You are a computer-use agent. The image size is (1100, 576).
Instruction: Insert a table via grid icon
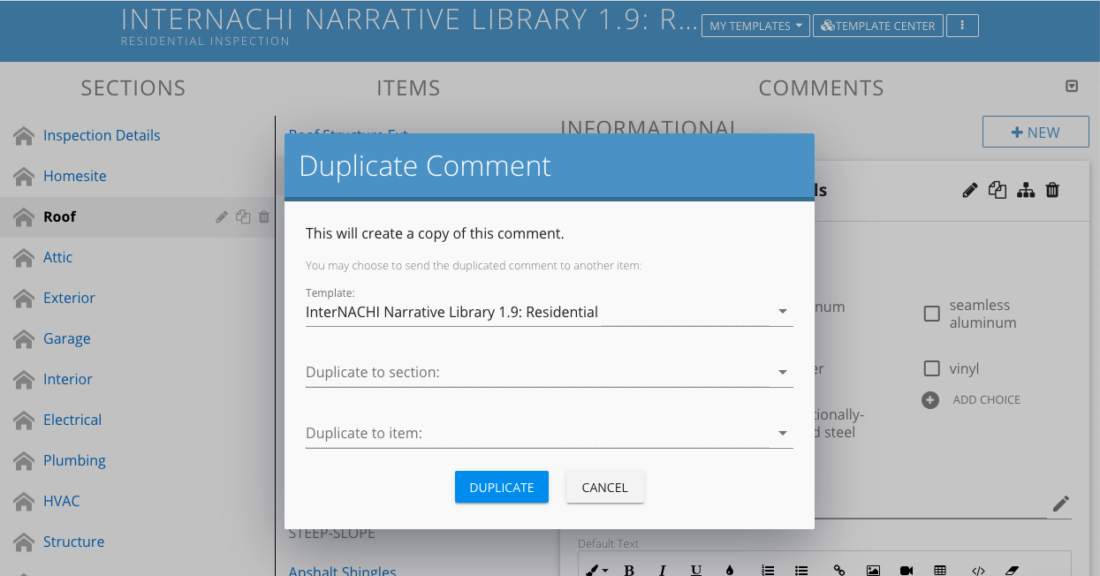tap(940, 570)
